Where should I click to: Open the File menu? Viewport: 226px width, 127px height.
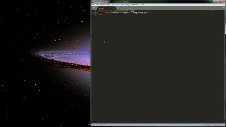click(93, 5)
